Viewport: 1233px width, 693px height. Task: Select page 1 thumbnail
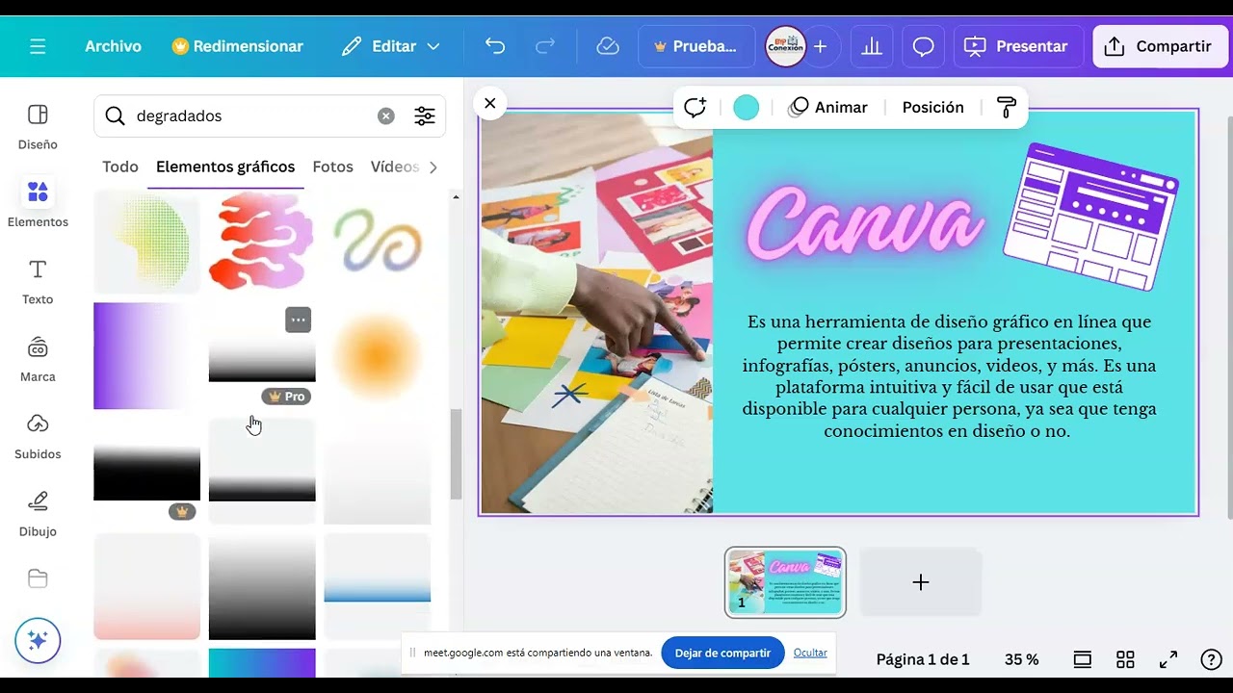(x=785, y=582)
